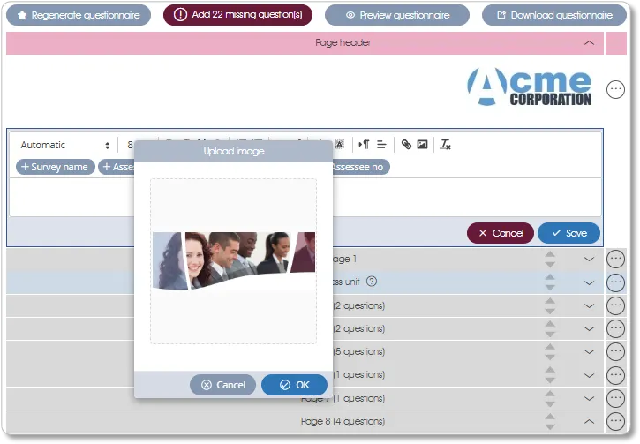Screen dimensions: 640x444
Task: Click the Acme Corporation logo image
Action: (x=530, y=87)
